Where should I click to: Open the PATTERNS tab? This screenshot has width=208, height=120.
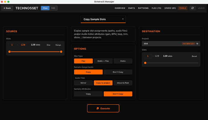[x=143, y=8]
